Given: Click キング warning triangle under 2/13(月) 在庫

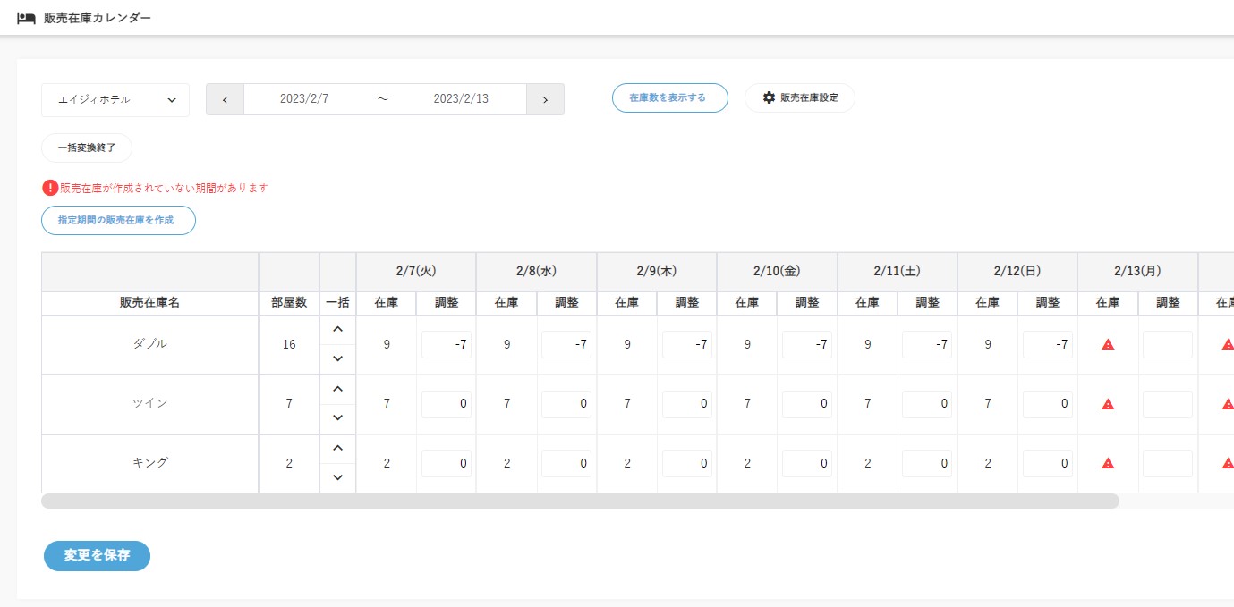Looking at the screenshot, I should [x=1108, y=463].
